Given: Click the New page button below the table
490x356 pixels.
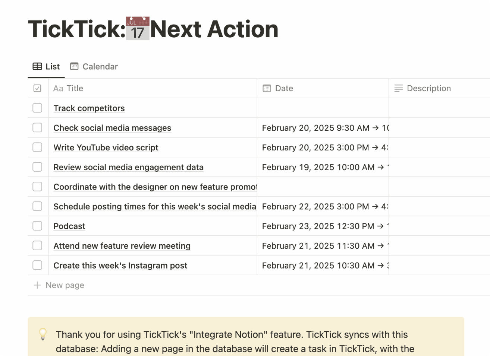Looking at the screenshot, I should pyautogui.click(x=59, y=285).
